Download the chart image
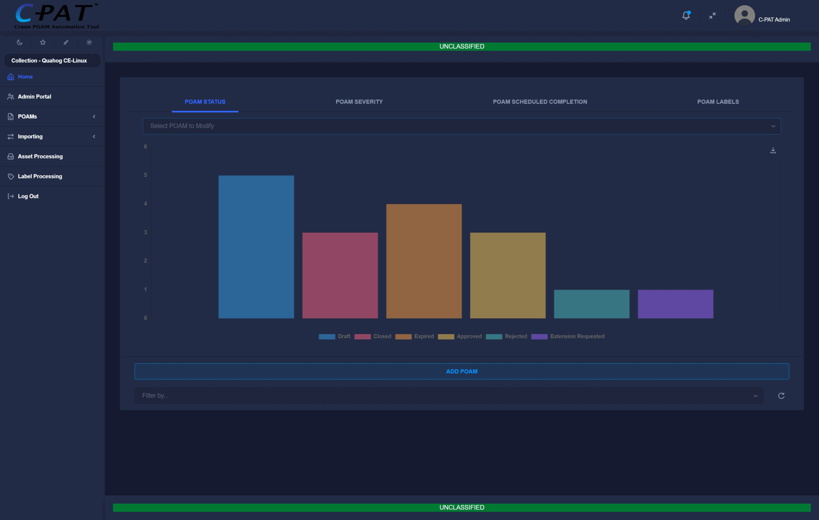819x520 pixels. pos(773,151)
